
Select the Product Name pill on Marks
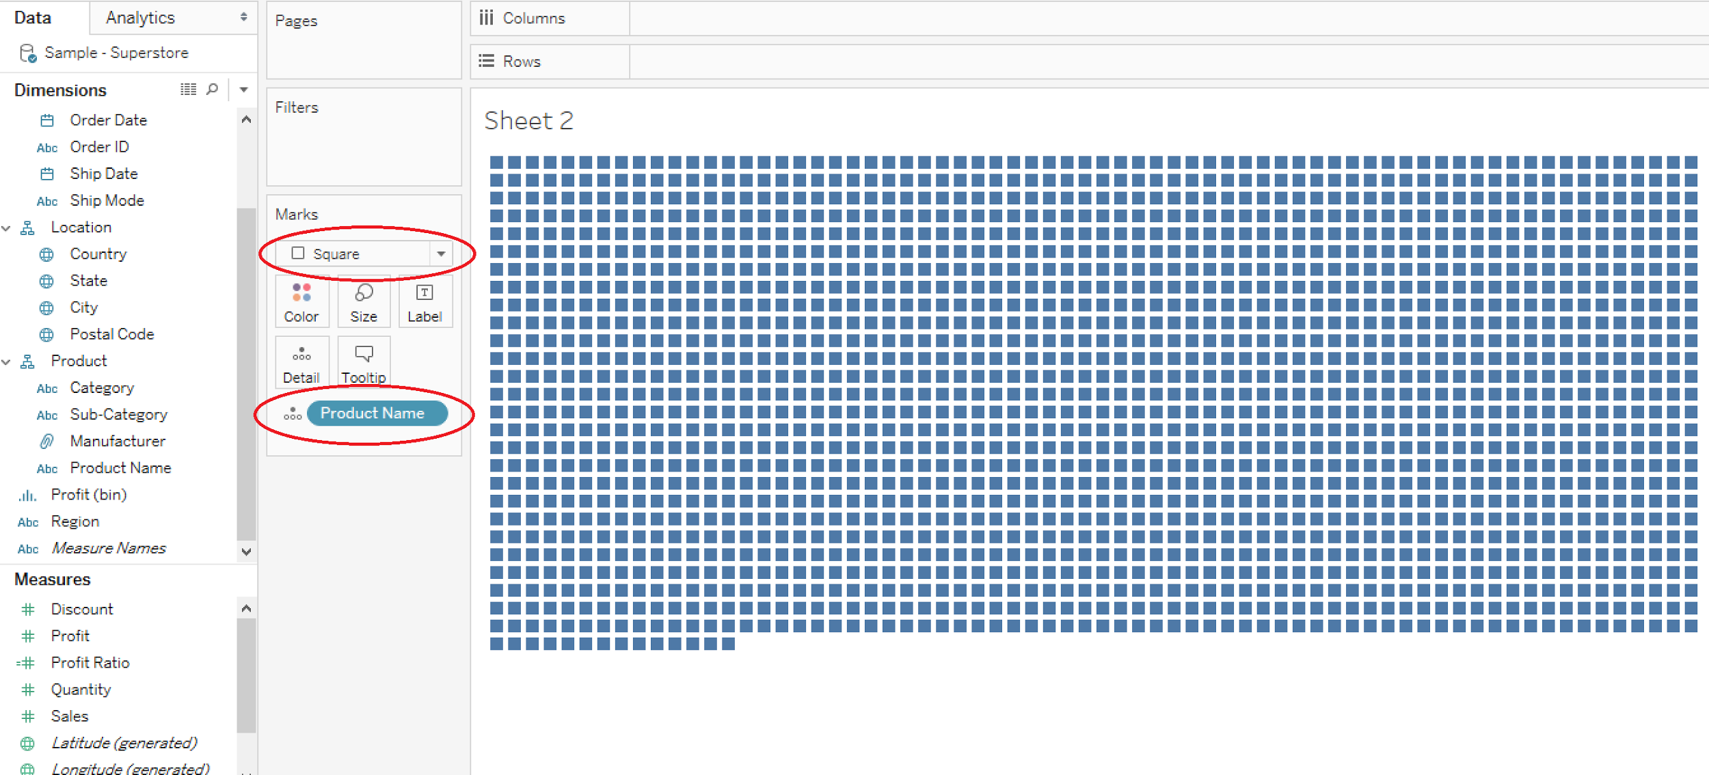tap(378, 413)
